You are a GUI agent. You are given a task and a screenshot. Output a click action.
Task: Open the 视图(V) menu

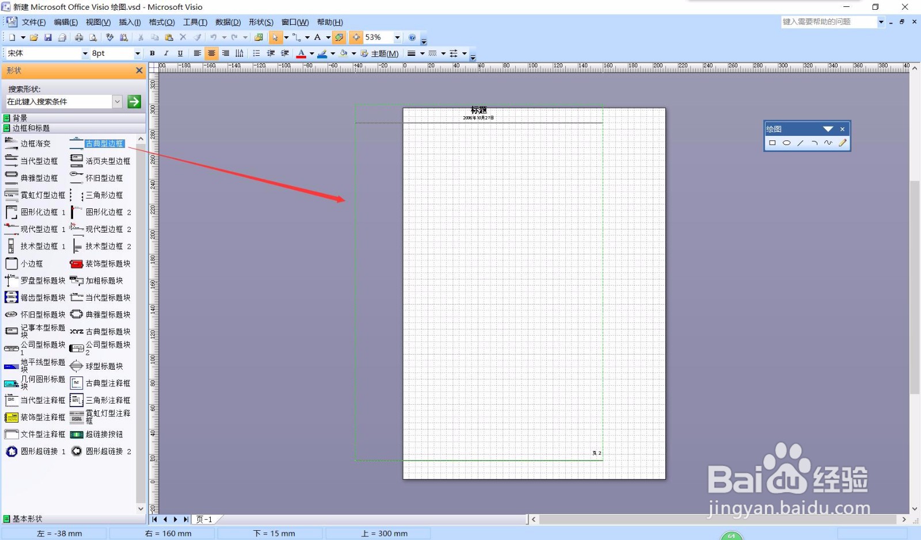[98, 22]
